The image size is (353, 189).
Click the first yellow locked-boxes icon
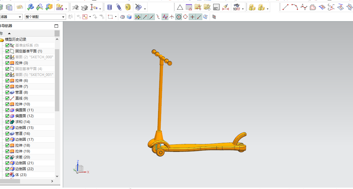[252, 7]
